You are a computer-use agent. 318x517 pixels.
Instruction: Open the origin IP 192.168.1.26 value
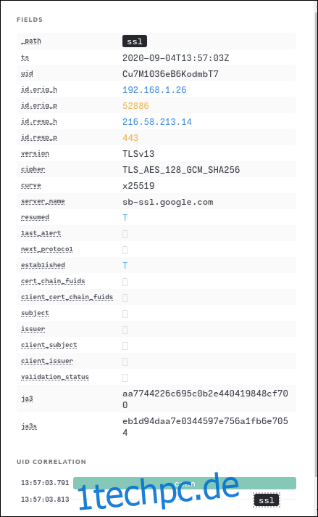coord(154,90)
